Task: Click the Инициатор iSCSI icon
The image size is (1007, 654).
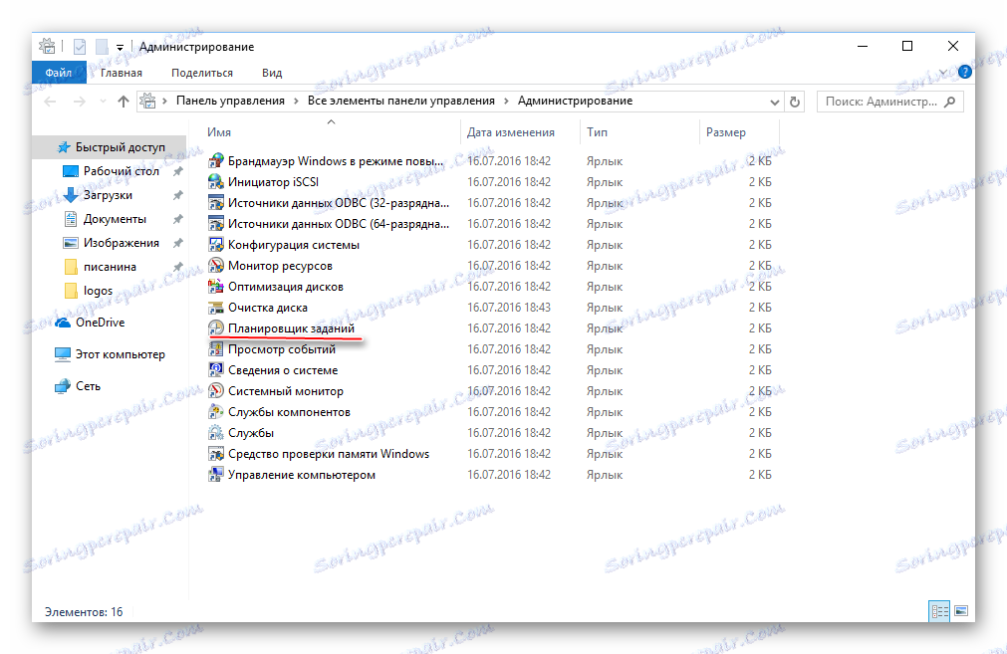Action: click(216, 181)
